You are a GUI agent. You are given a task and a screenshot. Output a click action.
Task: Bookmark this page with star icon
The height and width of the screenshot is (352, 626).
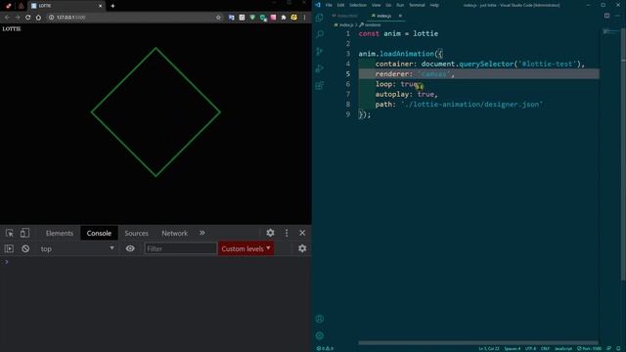click(x=218, y=18)
